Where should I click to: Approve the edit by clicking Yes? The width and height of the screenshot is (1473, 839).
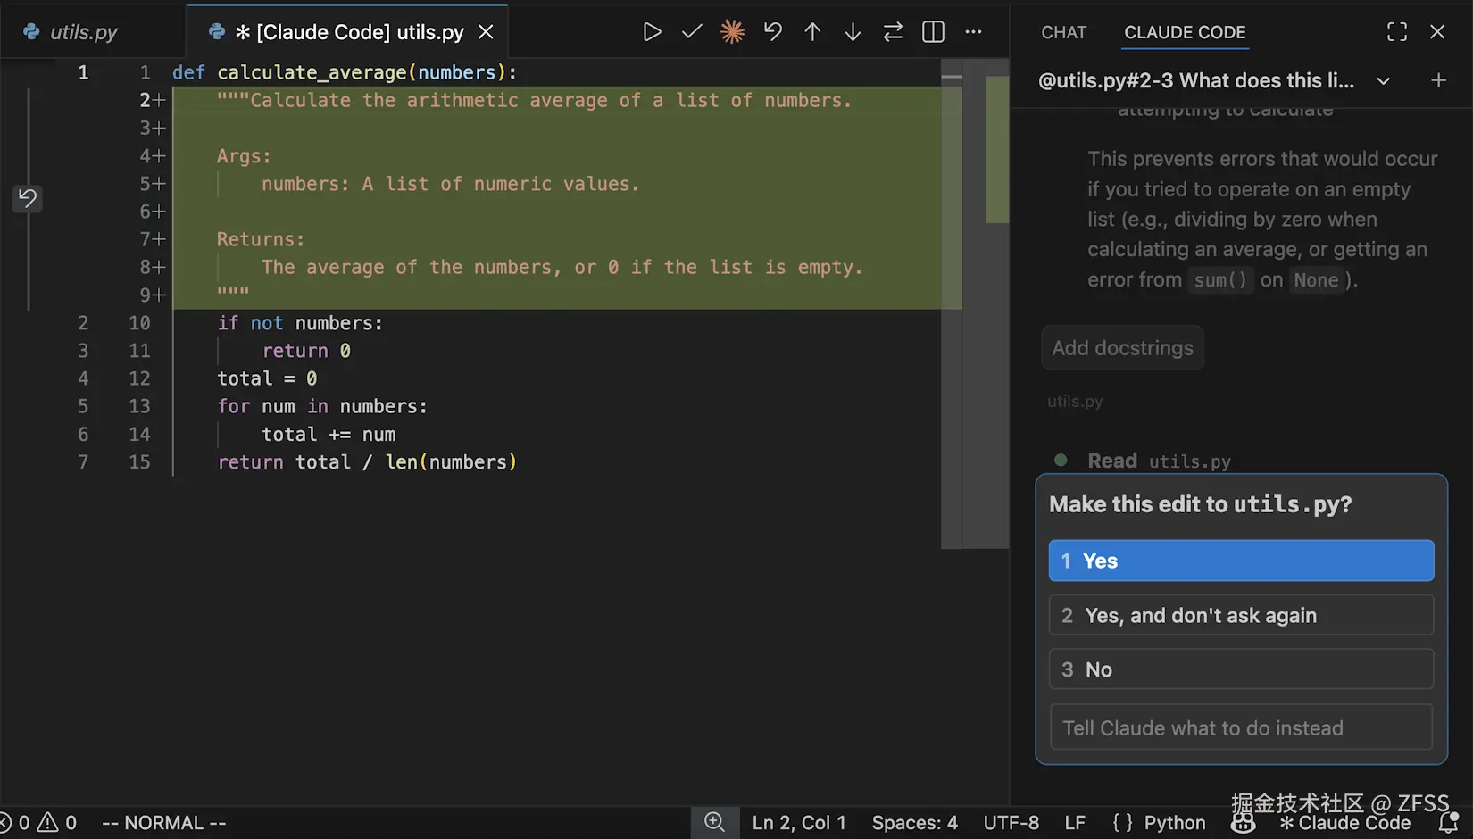1240,561
